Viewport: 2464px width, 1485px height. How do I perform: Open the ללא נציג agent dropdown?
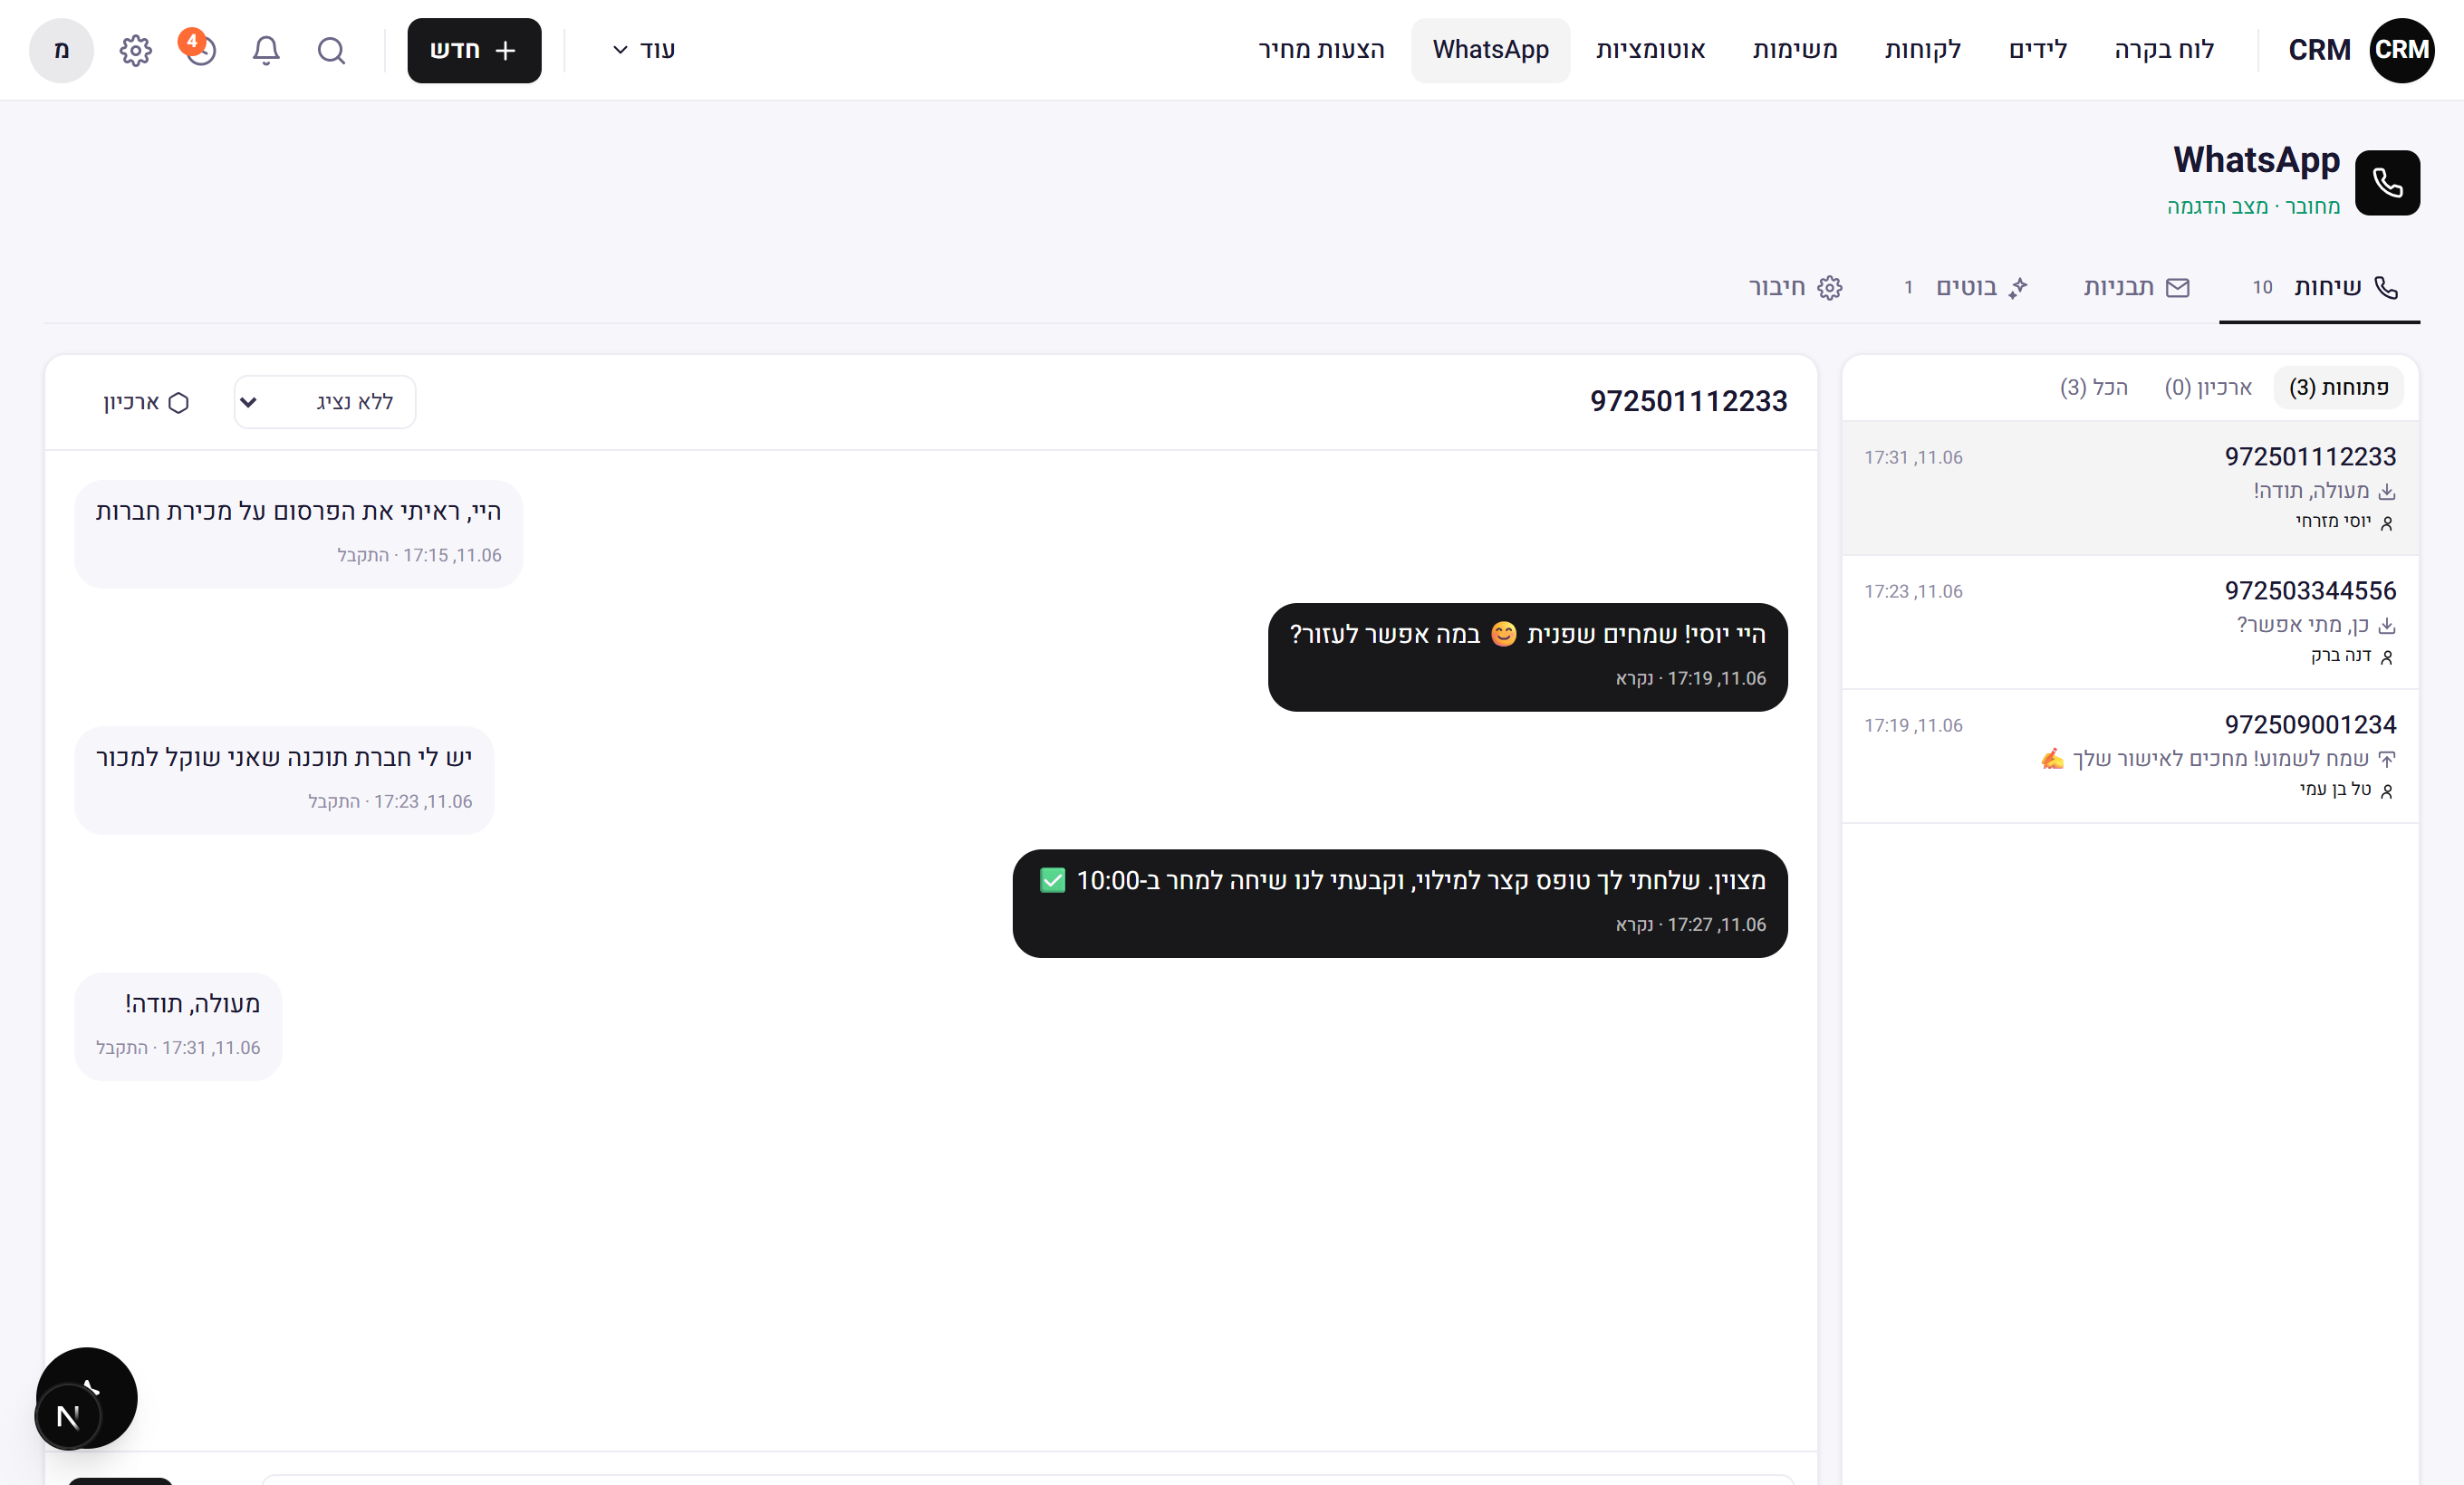coord(325,402)
